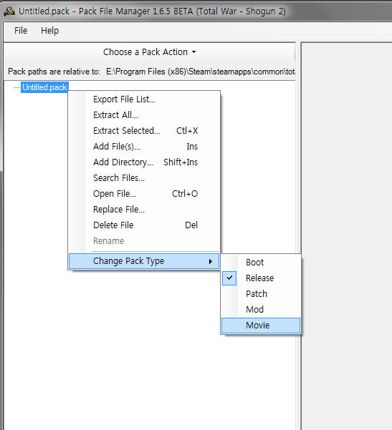Click Add Directory menu entry
392x430 pixels.
[x=145, y=162]
